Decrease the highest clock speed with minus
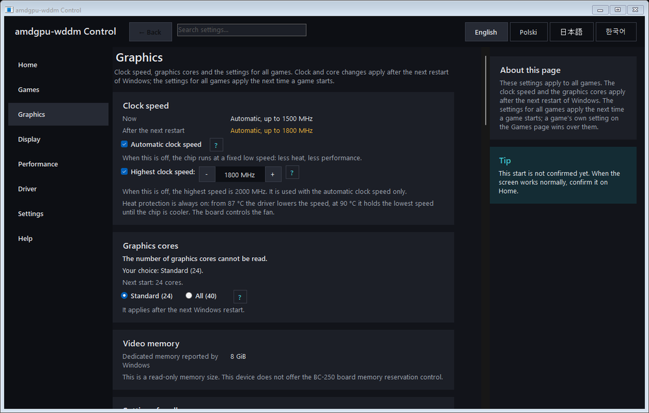This screenshot has height=413, width=649. [x=207, y=175]
